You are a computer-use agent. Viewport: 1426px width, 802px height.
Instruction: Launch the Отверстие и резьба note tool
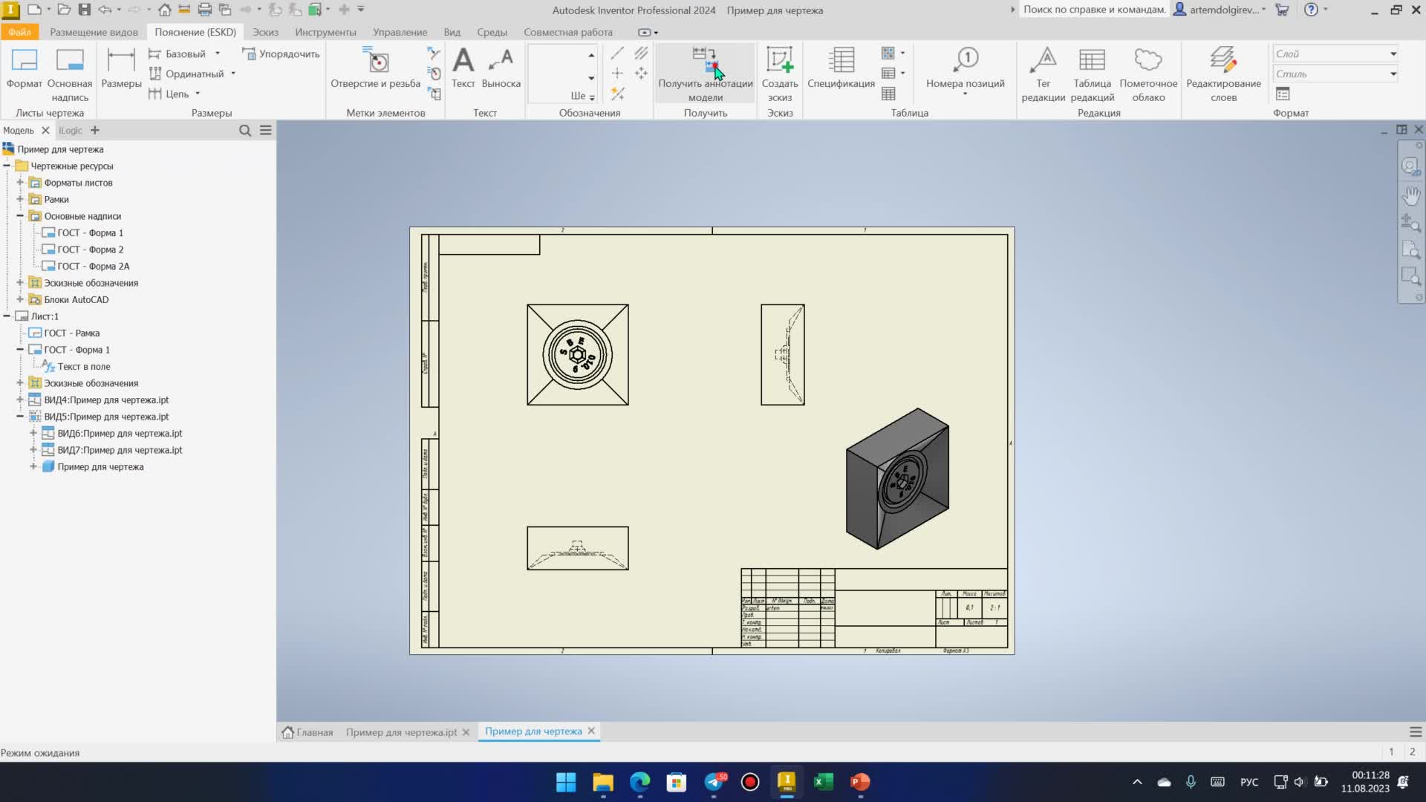pyautogui.click(x=376, y=68)
